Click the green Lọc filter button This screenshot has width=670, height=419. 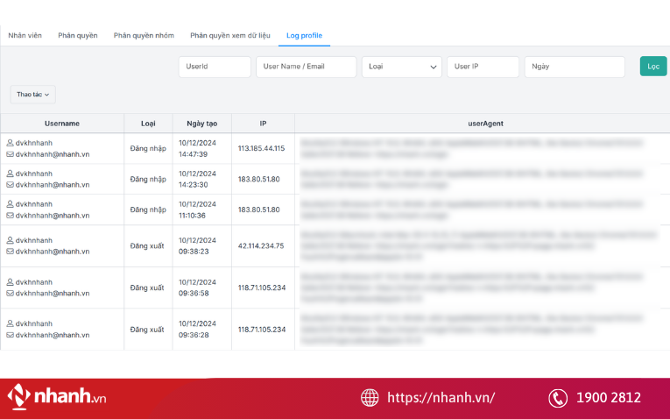coord(652,67)
